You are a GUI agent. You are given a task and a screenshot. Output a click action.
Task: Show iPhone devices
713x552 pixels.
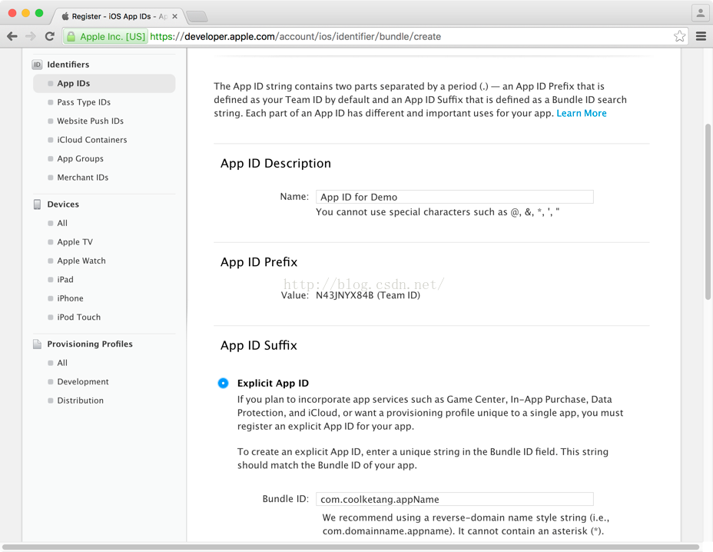(70, 298)
